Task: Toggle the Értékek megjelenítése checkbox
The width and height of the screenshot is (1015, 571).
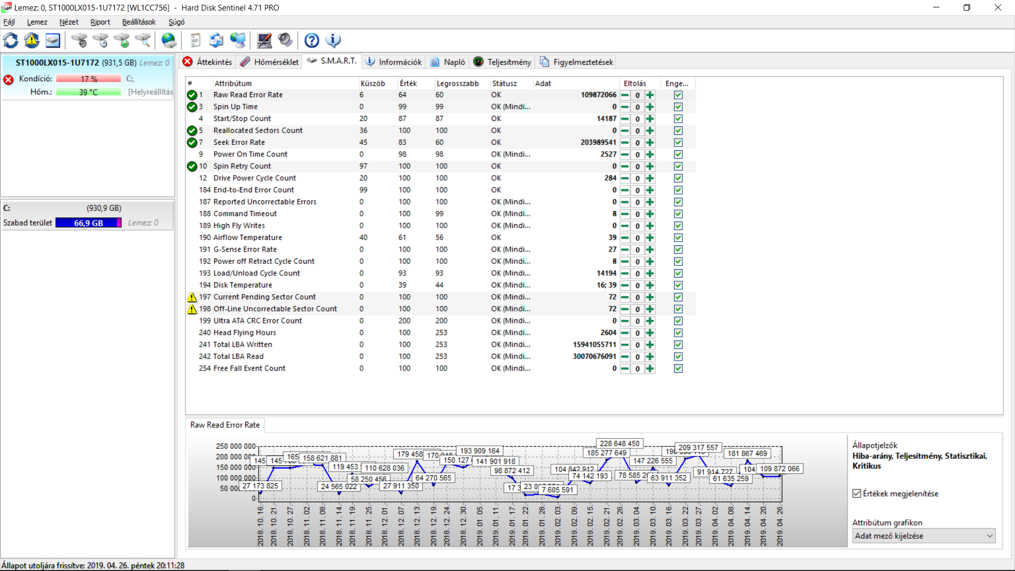Action: [x=857, y=493]
